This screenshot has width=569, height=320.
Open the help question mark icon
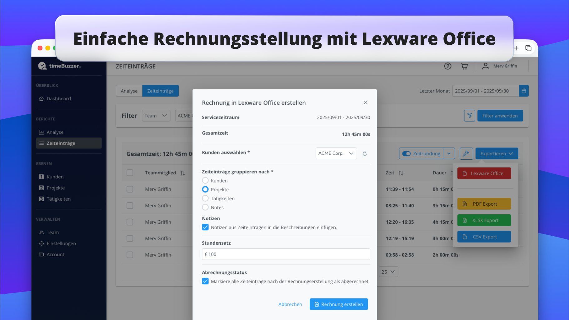[x=447, y=66]
